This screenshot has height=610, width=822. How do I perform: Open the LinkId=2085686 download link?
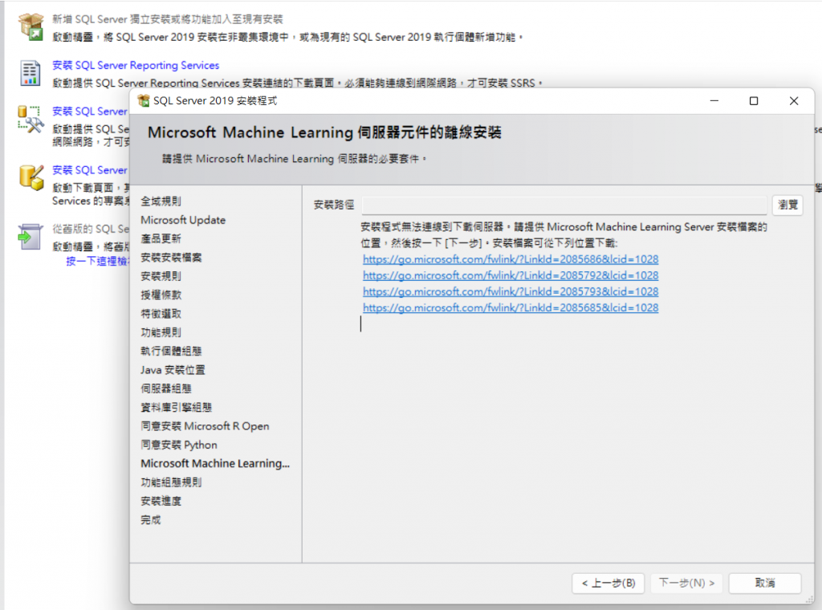[510, 259]
